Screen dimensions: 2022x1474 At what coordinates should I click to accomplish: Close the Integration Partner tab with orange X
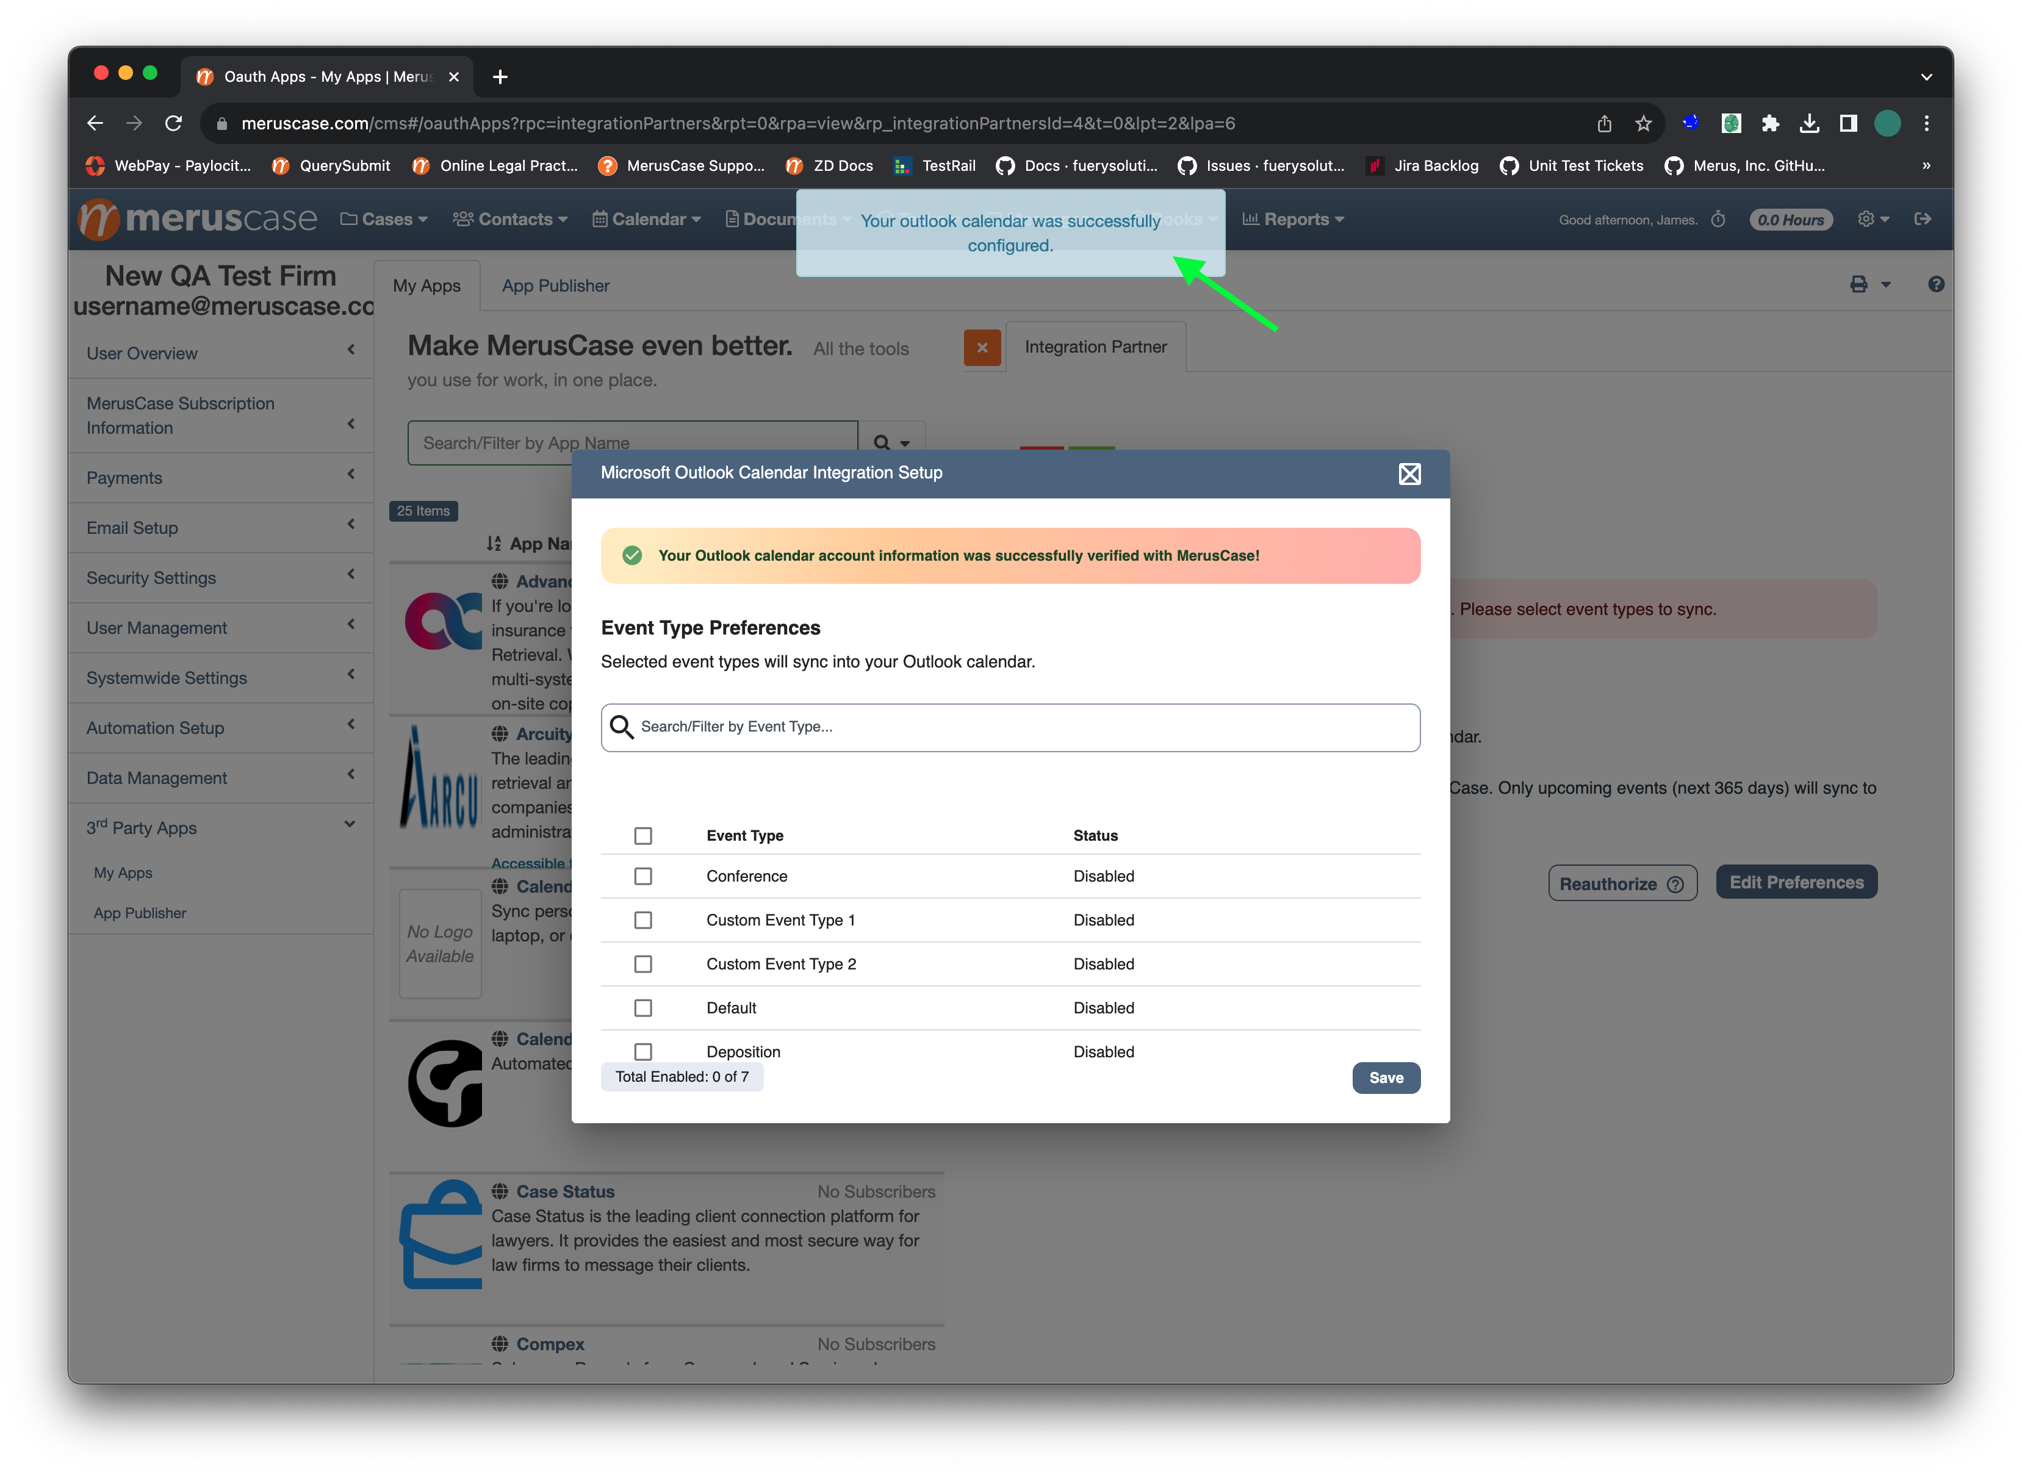[x=982, y=347]
